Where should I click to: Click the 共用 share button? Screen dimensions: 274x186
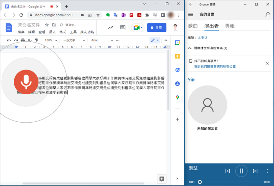click(x=157, y=28)
